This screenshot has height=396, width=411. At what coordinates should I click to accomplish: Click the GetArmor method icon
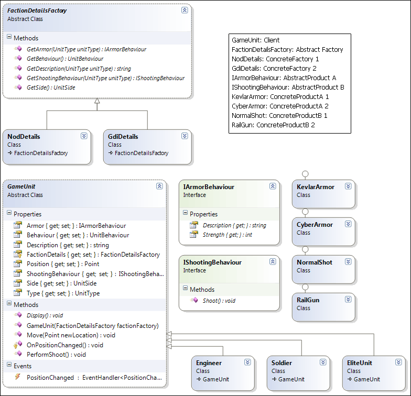(18, 49)
